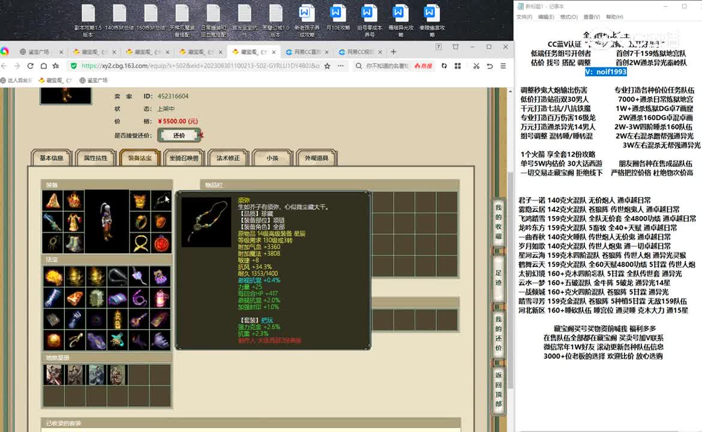
Task: Open the 外观道具 tab
Action: [317, 158]
